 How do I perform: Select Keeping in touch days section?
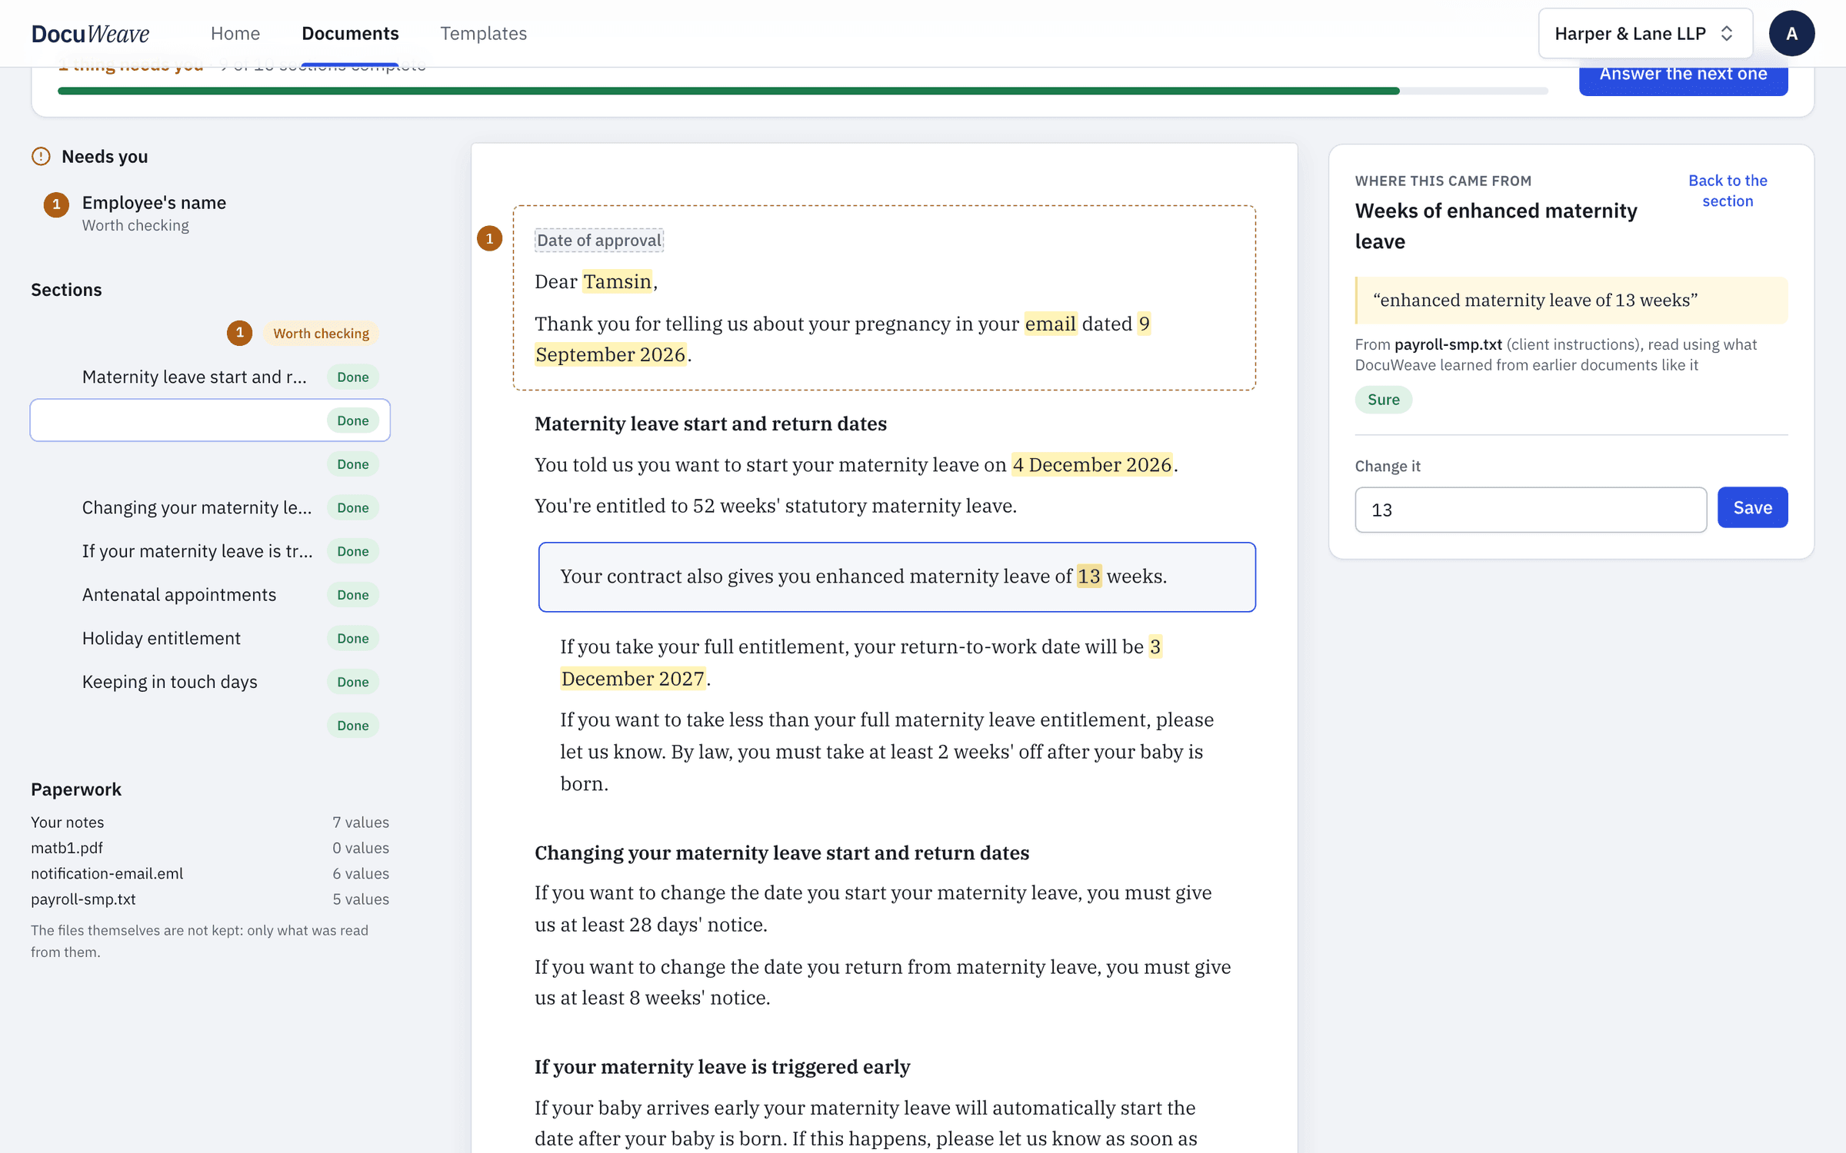click(x=210, y=682)
